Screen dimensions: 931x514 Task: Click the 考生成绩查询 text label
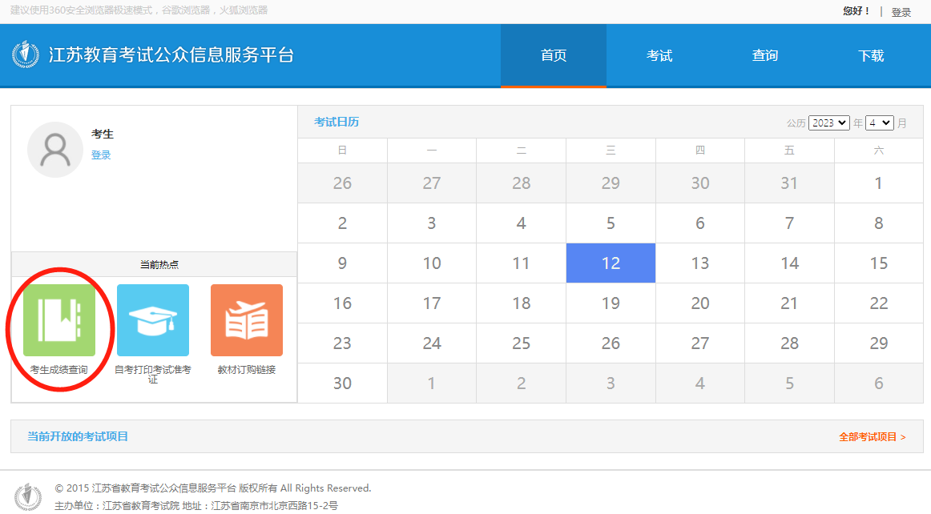coord(59,370)
